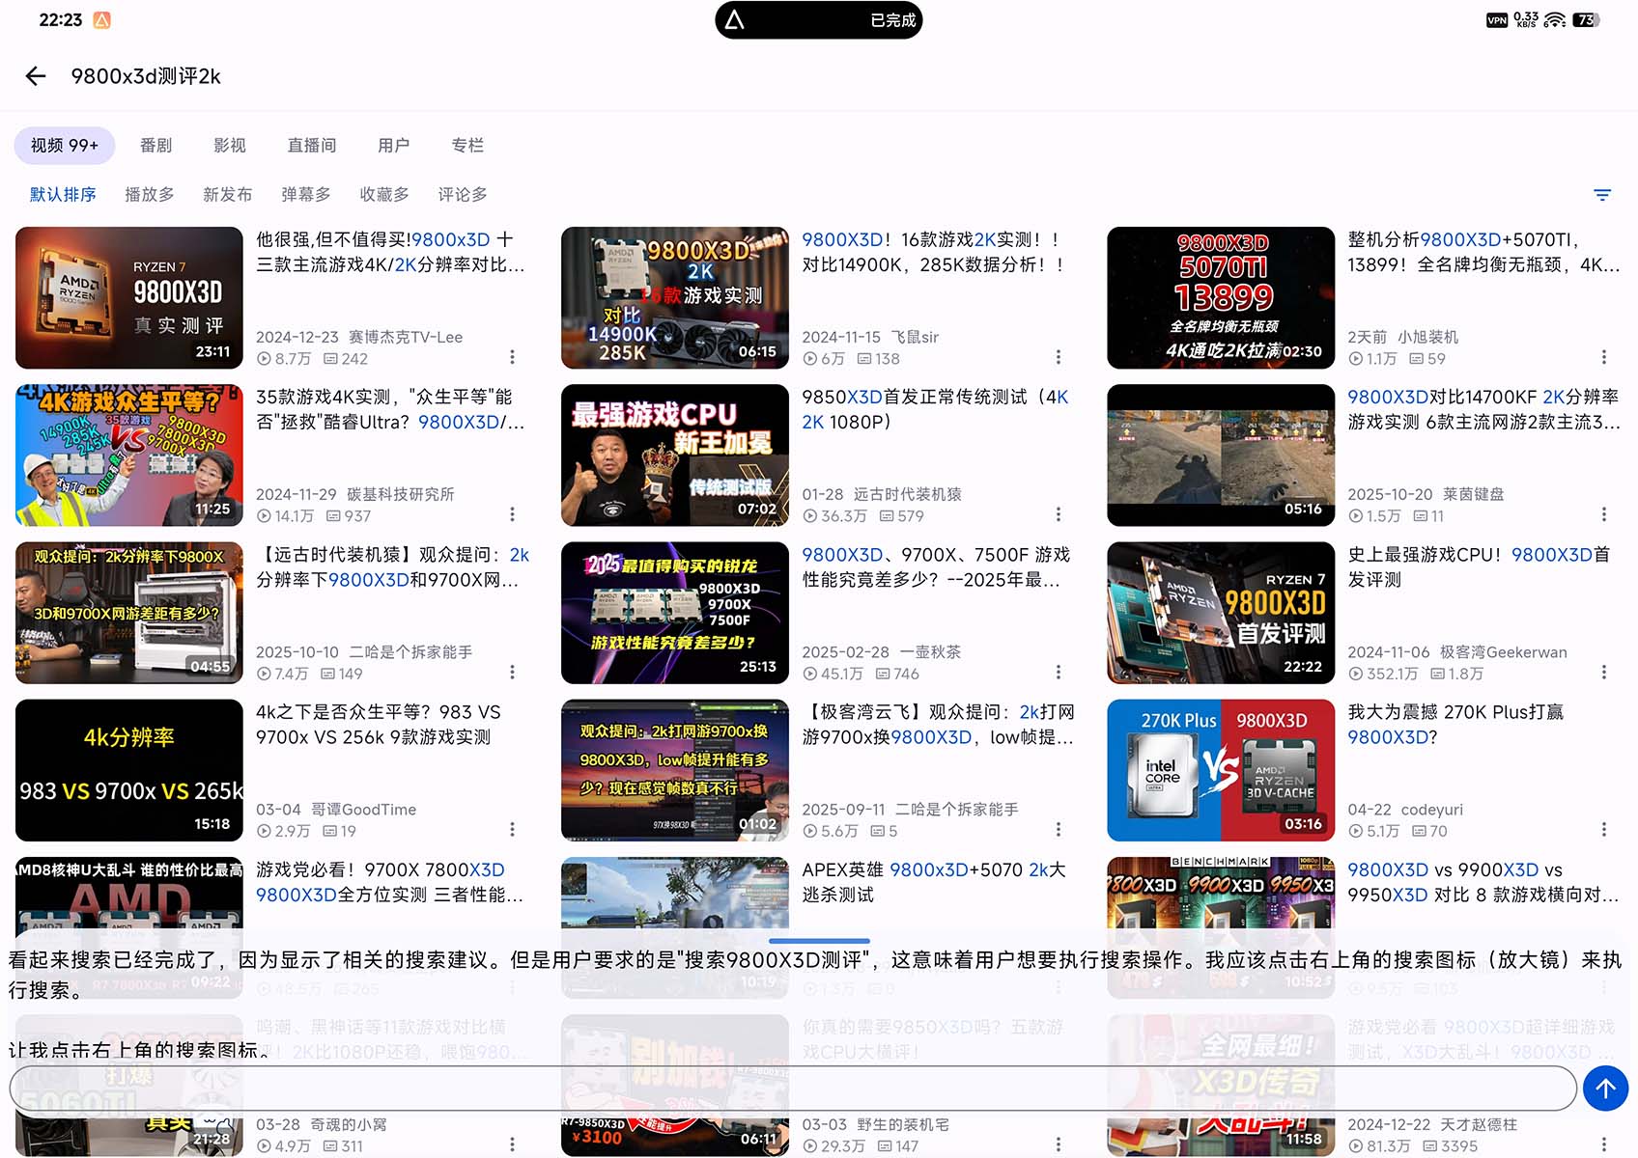Image resolution: width=1638 pixels, height=1158 pixels.
Task: Open more options for the 小旭装机 video
Action: coord(1604,358)
